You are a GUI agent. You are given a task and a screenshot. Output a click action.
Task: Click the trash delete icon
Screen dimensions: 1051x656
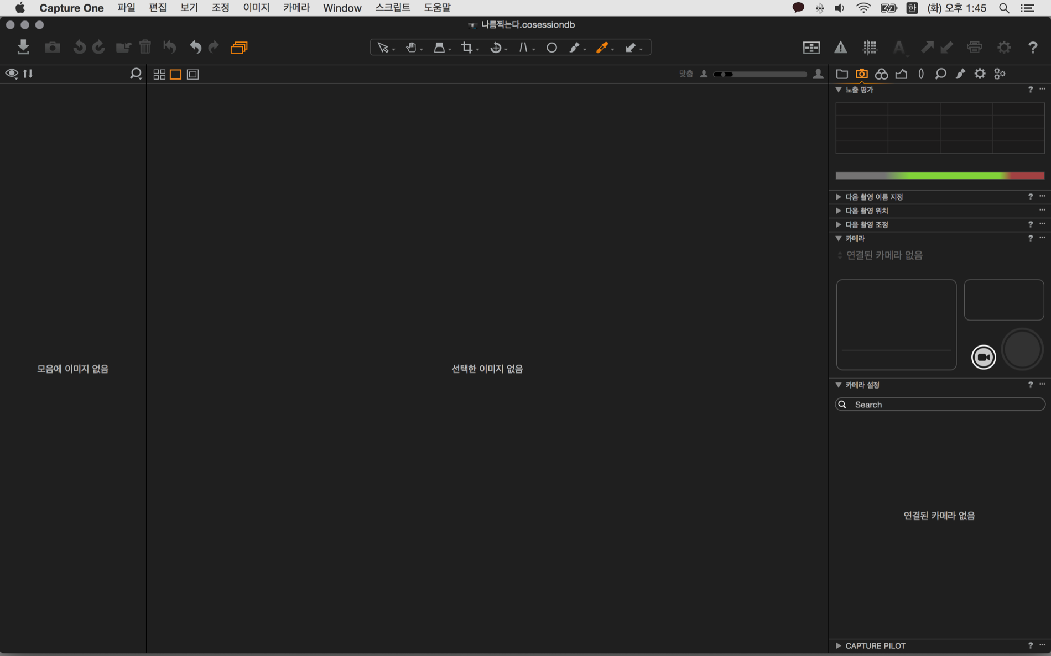pos(145,48)
